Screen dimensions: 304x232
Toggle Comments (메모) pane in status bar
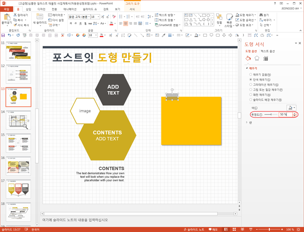point(213,230)
